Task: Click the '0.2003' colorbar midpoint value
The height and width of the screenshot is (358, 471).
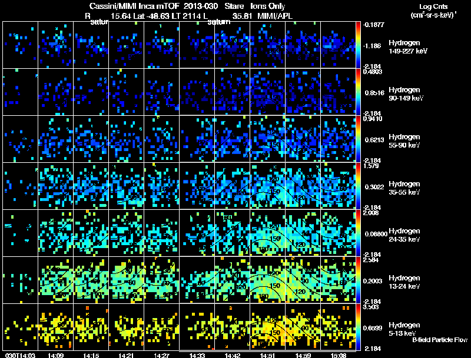Action: click(x=374, y=281)
